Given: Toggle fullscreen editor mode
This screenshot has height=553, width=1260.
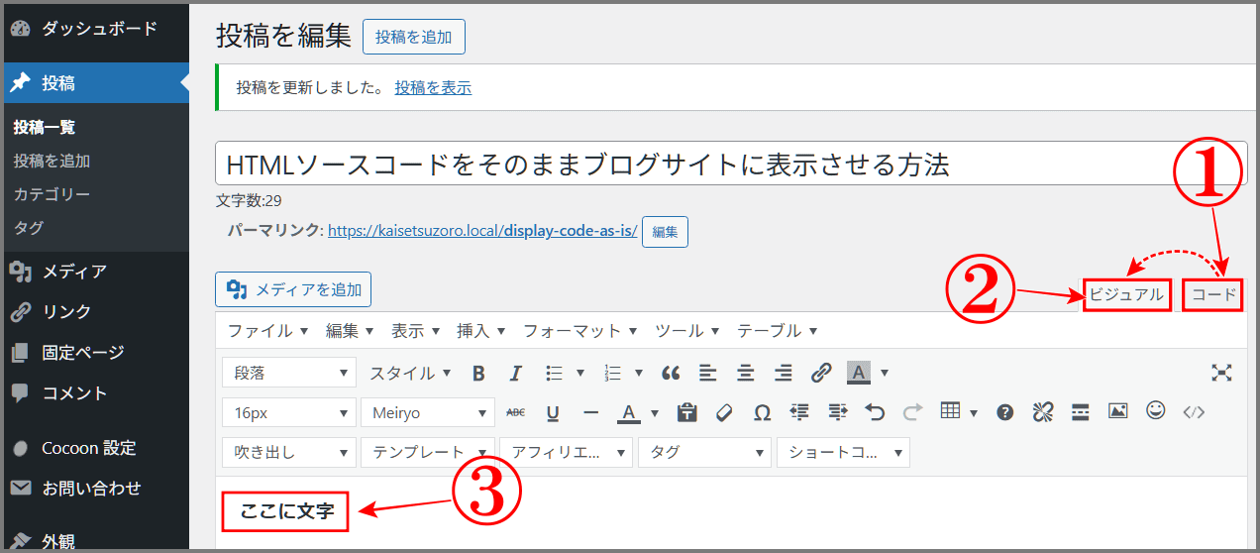Looking at the screenshot, I should tap(1221, 373).
